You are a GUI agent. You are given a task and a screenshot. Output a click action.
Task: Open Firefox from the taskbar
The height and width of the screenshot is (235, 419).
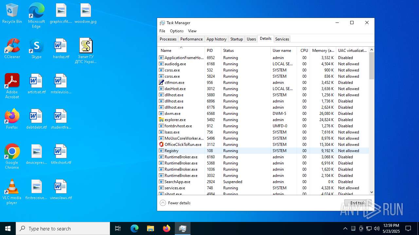tap(167, 228)
